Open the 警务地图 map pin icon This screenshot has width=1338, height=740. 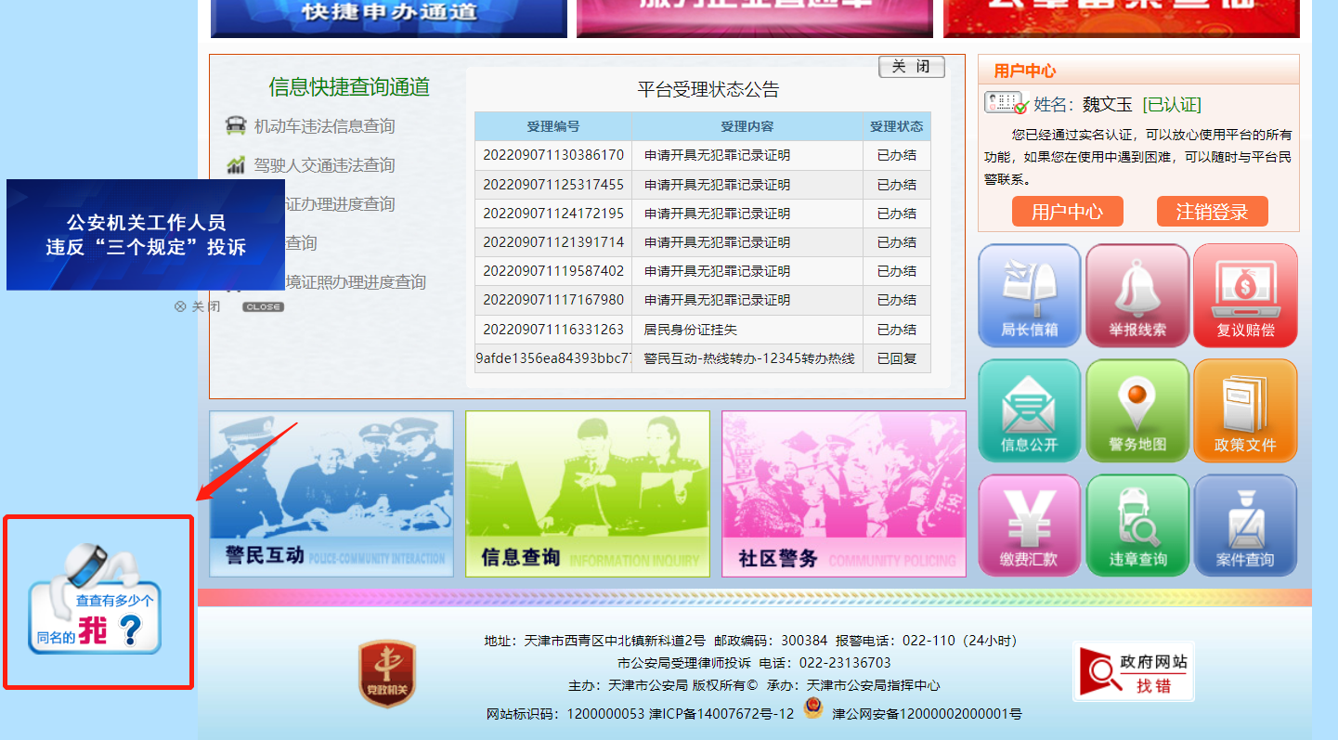[1137, 410]
